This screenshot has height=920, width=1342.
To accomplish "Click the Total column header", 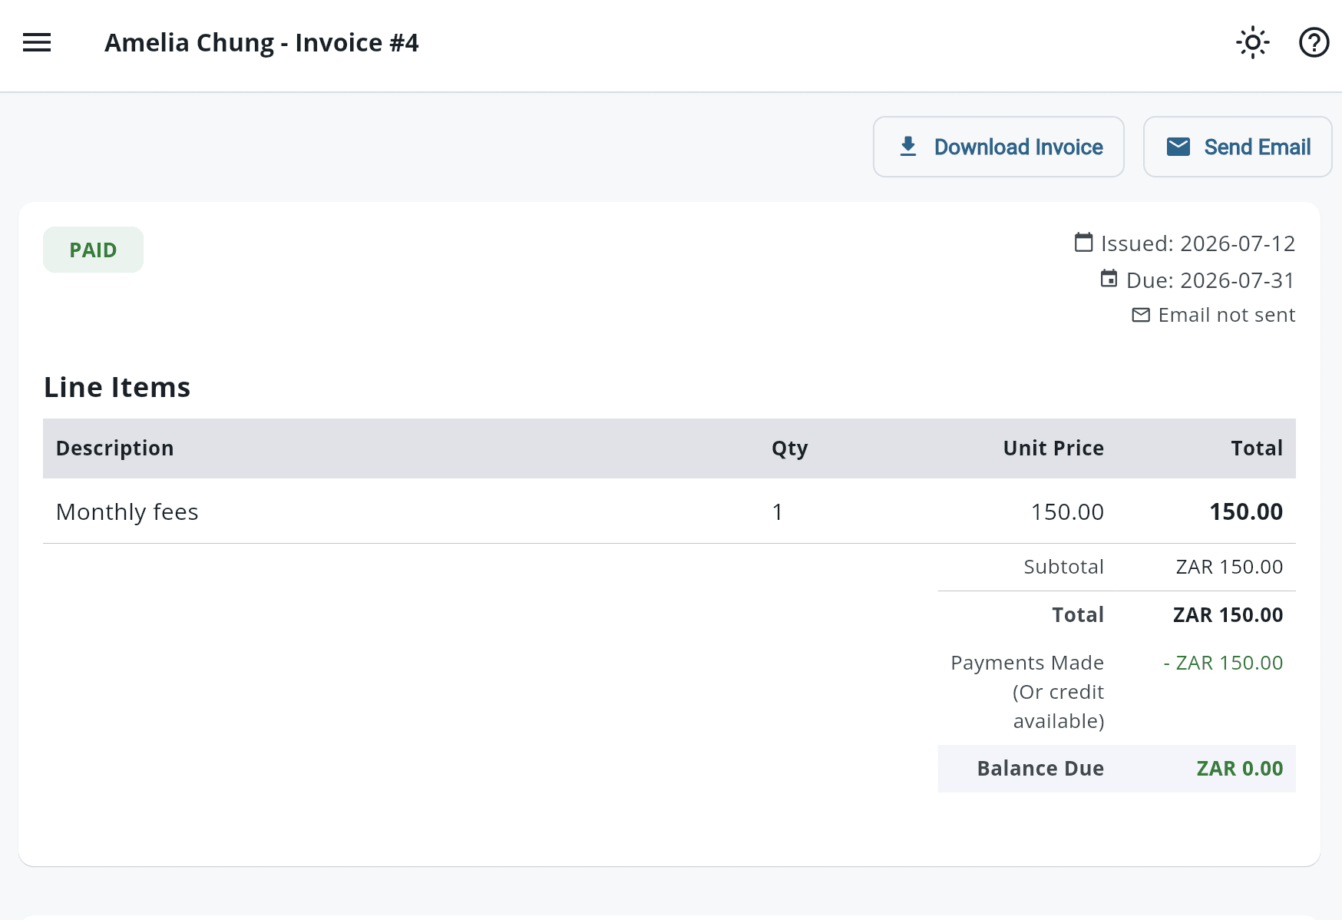I will [x=1257, y=448].
